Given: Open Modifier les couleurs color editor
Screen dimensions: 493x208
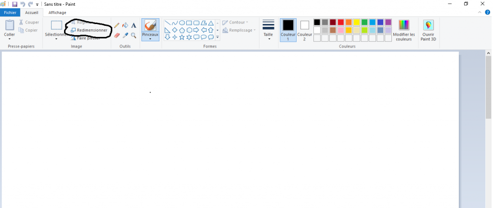Looking at the screenshot, I should pyautogui.click(x=404, y=30).
